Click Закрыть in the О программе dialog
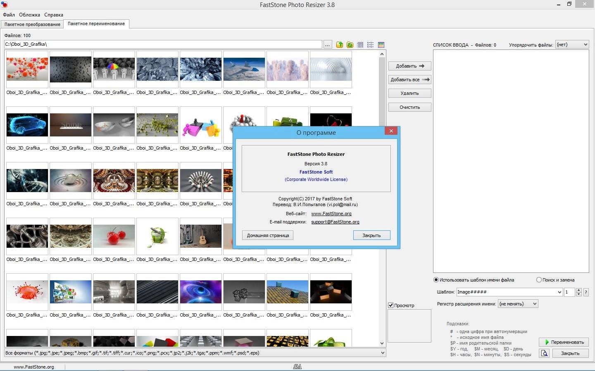Image resolution: width=595 pixels, height=371 pixels. 371,235
